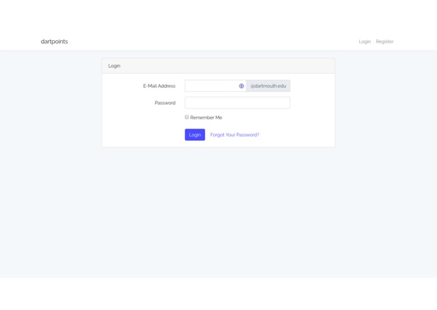Open the dartpoints home link

pyautogui.click(x=54, y=41)
